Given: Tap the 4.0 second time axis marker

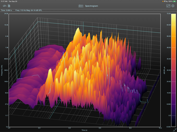Looking at the screenshot, I should pos(69,128).
